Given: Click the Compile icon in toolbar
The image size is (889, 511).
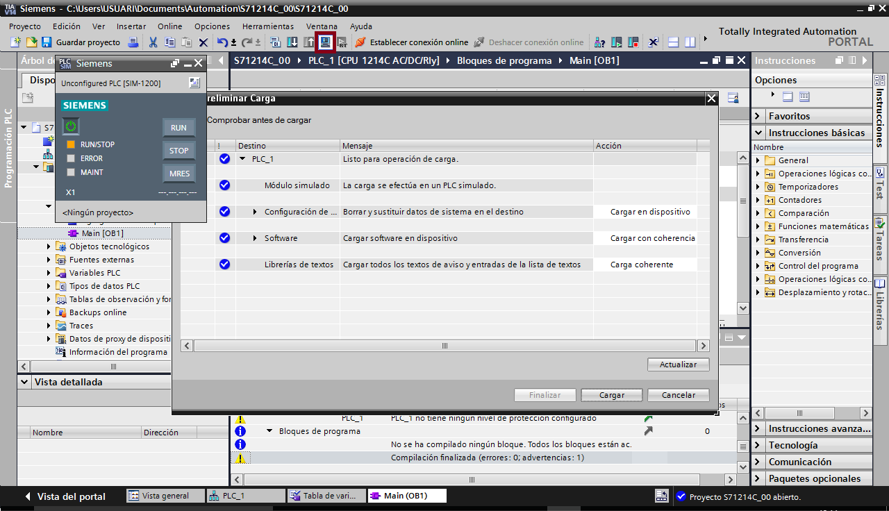Looking at the screenshot, I should tap(275, 42).
